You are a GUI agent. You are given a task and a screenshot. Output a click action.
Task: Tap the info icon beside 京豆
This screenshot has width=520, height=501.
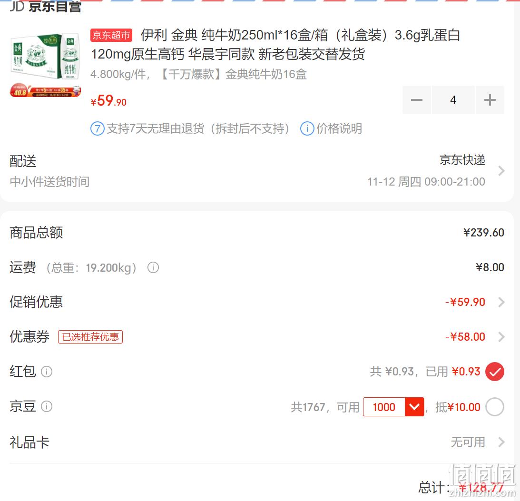click(x=47, y=406)
